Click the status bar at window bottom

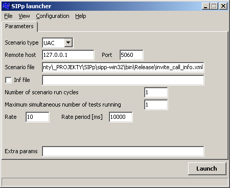coord(115,182)
